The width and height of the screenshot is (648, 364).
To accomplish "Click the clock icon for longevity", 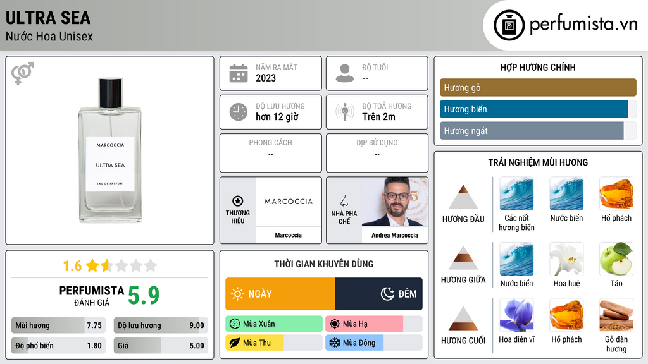I will point(239,112).
